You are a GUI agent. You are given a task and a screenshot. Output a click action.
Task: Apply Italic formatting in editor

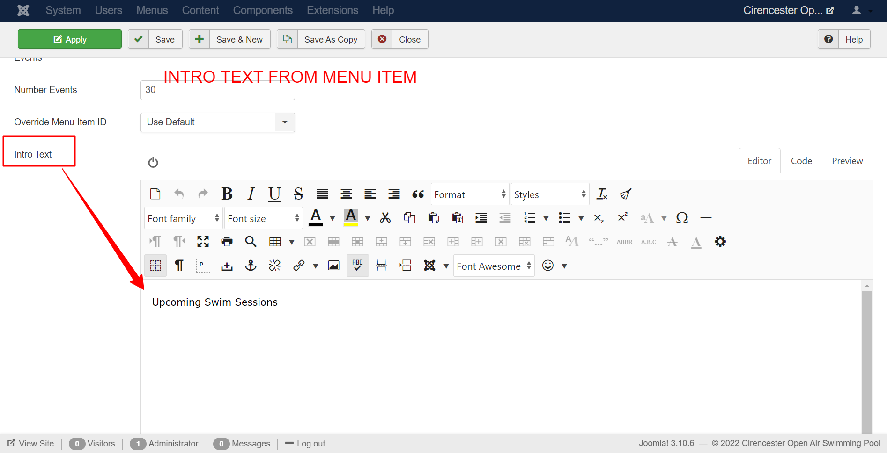(251, 194)
